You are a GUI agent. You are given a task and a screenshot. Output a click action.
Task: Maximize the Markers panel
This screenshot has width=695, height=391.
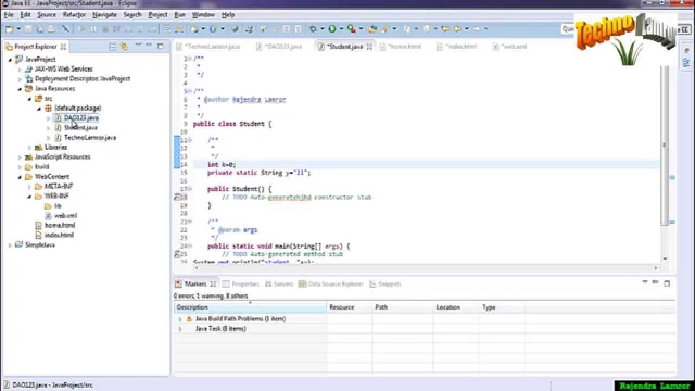(x=667, y=283)
